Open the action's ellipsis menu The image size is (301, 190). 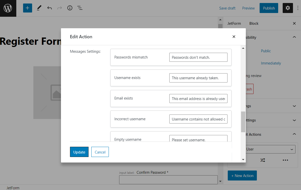click(x=285, y=160)
